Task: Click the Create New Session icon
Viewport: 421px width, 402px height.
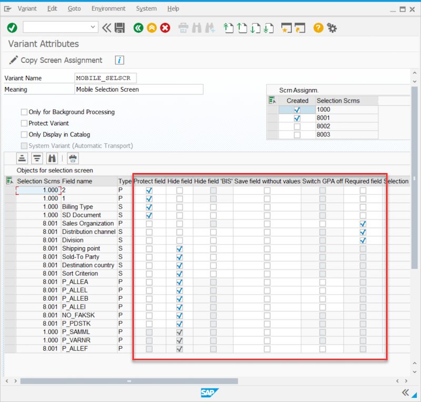Action: [x=286, y=28]
